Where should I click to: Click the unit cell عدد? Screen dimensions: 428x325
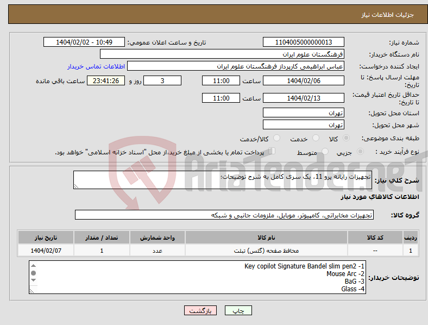click(158, 251)
